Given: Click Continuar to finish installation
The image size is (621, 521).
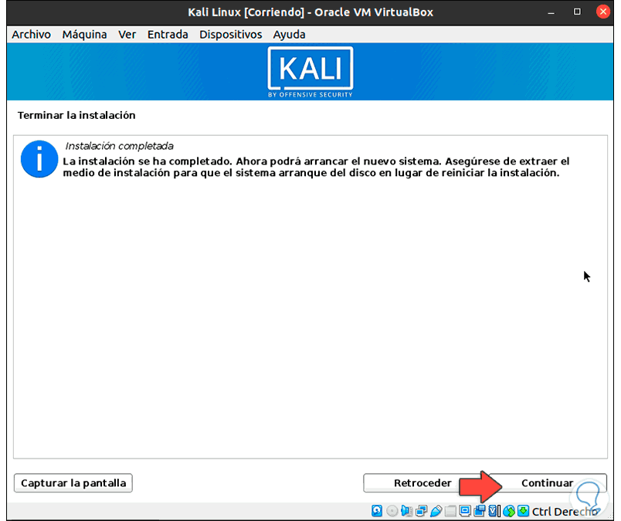Looking at the screenshot, I should click(548, 483).
